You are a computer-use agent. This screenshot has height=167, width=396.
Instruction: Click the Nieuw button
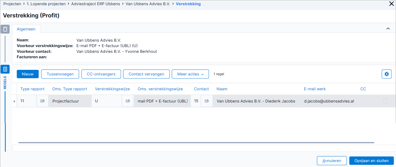tap(28, 74)
